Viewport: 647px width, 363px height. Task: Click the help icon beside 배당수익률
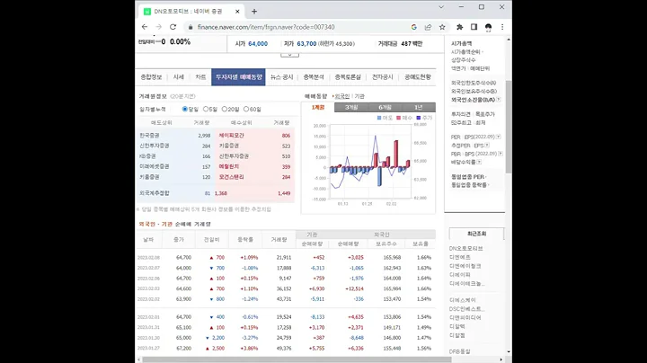(x=479, y=162)
